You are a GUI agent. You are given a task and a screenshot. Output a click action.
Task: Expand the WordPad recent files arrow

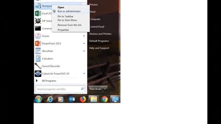click(x=84, y=51)
